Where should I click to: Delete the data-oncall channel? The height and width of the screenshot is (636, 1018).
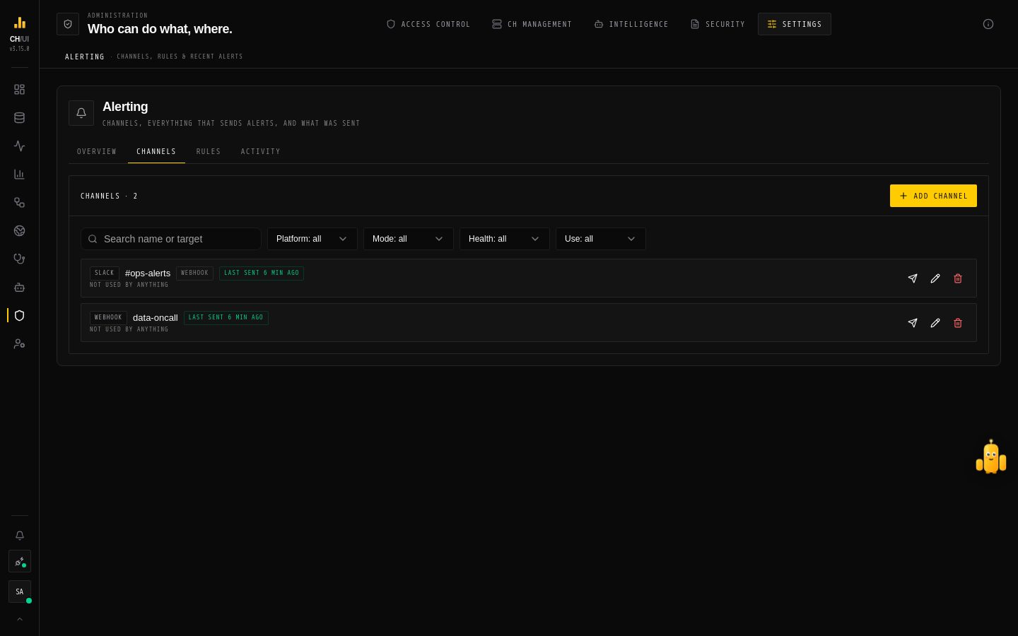pos(958,323)
